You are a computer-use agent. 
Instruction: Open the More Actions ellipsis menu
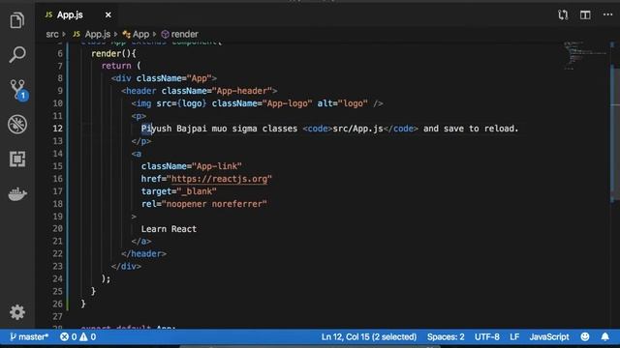click(607, 14)
